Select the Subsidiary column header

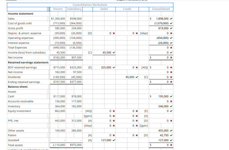(x=74, y=9)
